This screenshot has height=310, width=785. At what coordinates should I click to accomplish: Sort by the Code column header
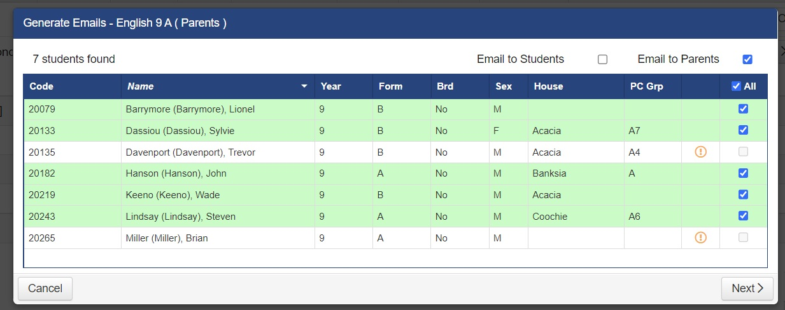tap(41, 86)
